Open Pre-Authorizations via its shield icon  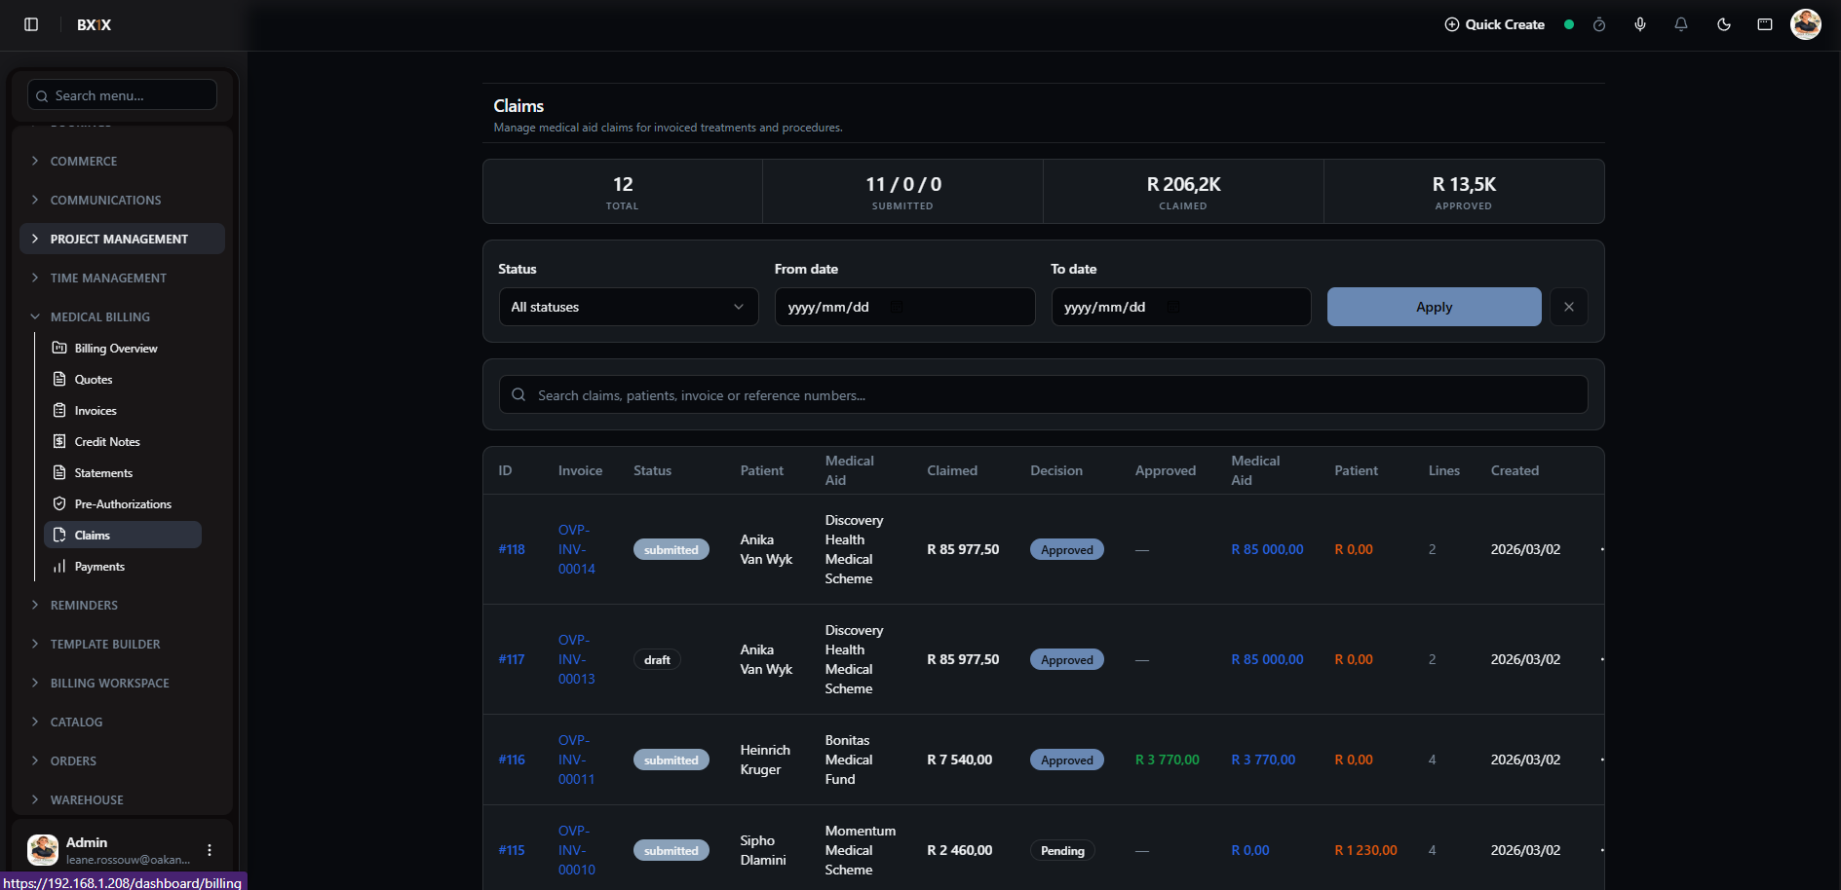[59, 503]
